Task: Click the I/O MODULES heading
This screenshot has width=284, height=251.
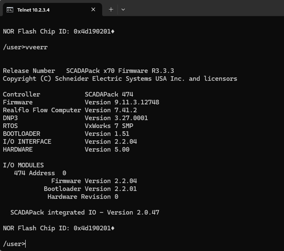Action: point(23,165)
